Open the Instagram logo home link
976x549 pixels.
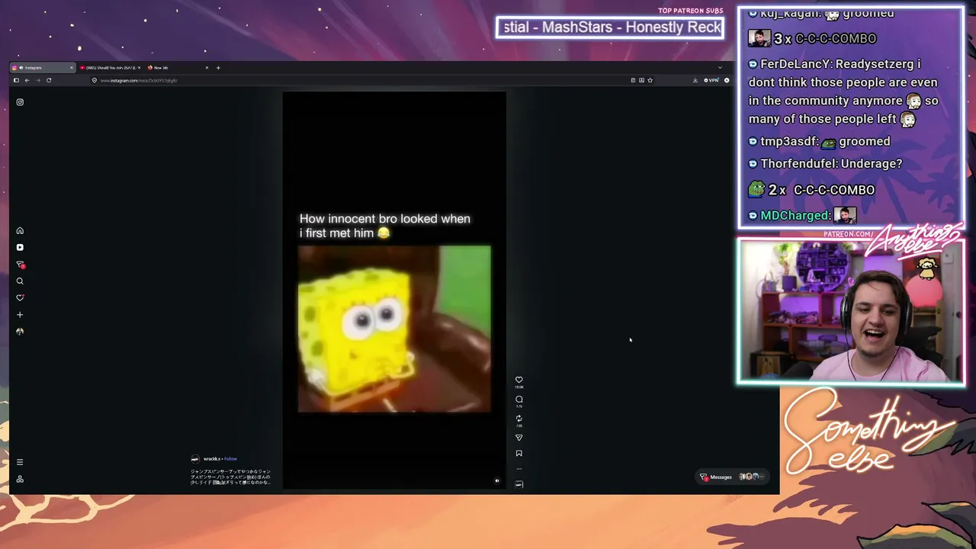click(x=20, y=102)
